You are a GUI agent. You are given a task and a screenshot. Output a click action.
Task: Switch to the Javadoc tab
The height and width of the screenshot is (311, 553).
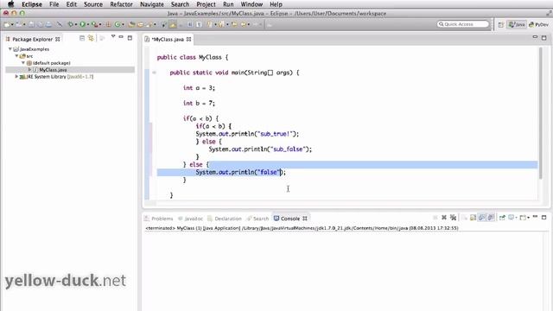pos(190,219)
